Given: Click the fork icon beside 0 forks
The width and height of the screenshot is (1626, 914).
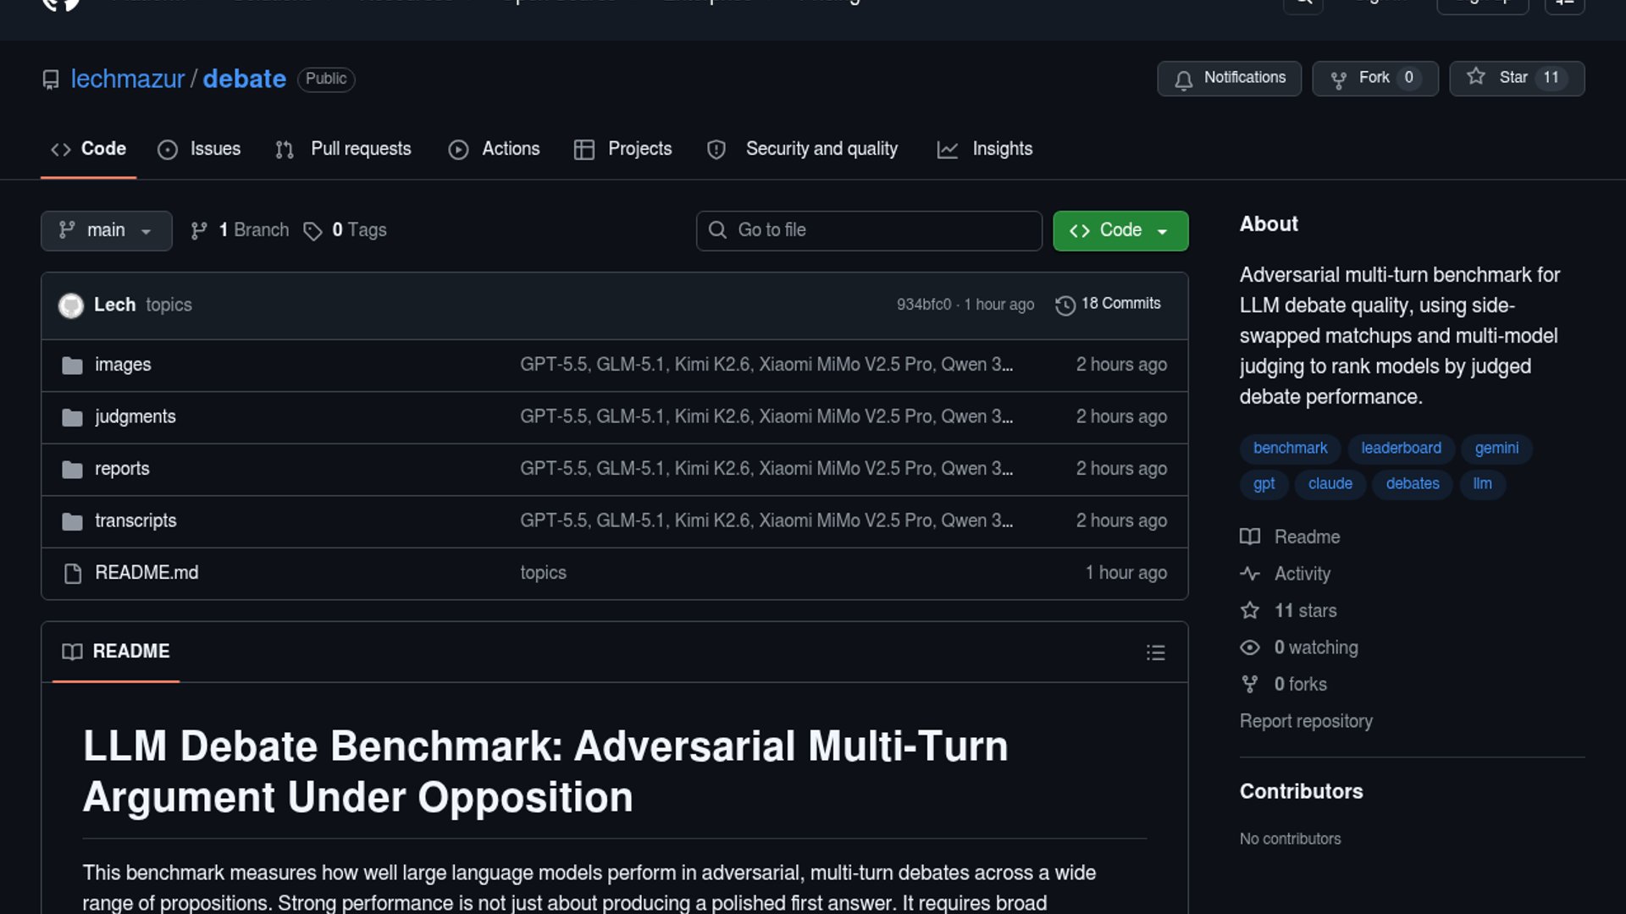Looking at the screenshot, I should tap(1250, 685).
